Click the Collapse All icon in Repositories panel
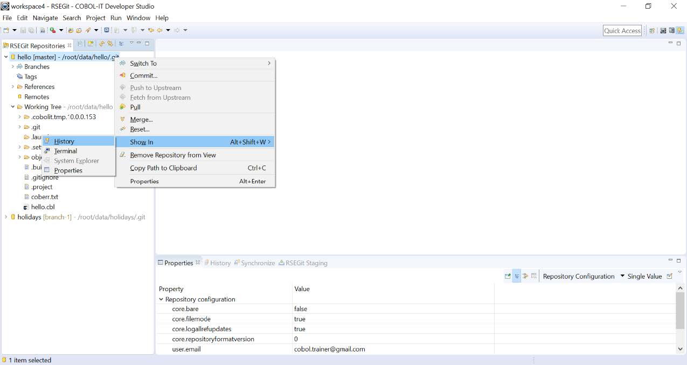Screen dimensions: 687x365 click(x=80, y=44)
